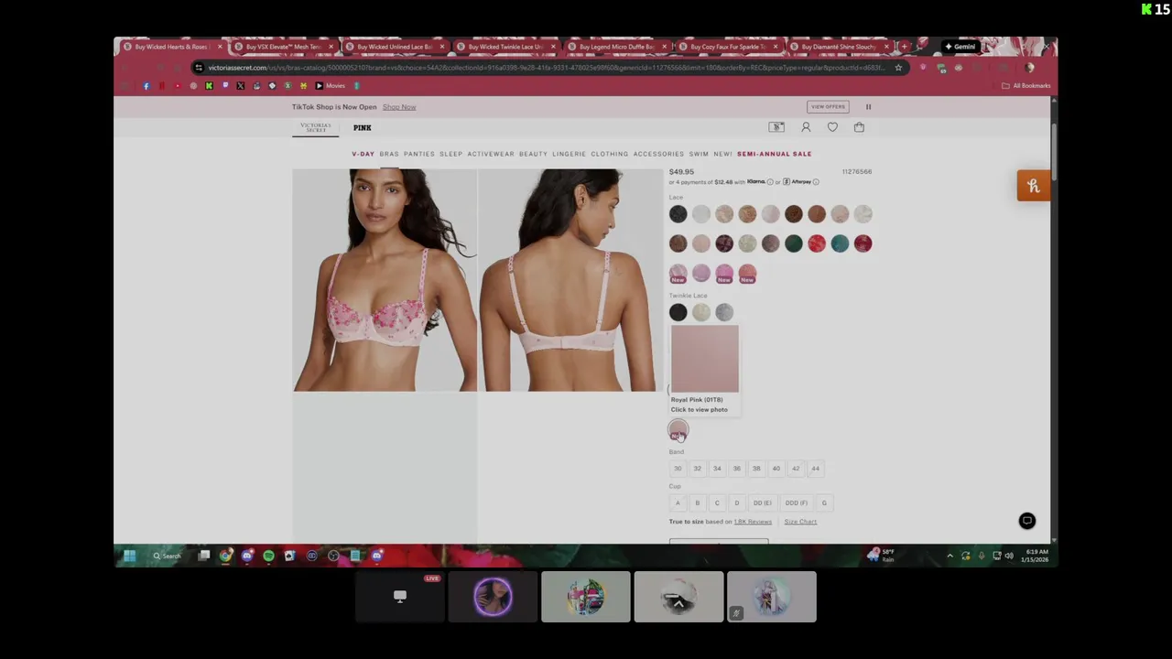The height and width of the screenshot is (659, 1172).
Task: Click the VIEW OFFERS button
Action: click(828, 107)
